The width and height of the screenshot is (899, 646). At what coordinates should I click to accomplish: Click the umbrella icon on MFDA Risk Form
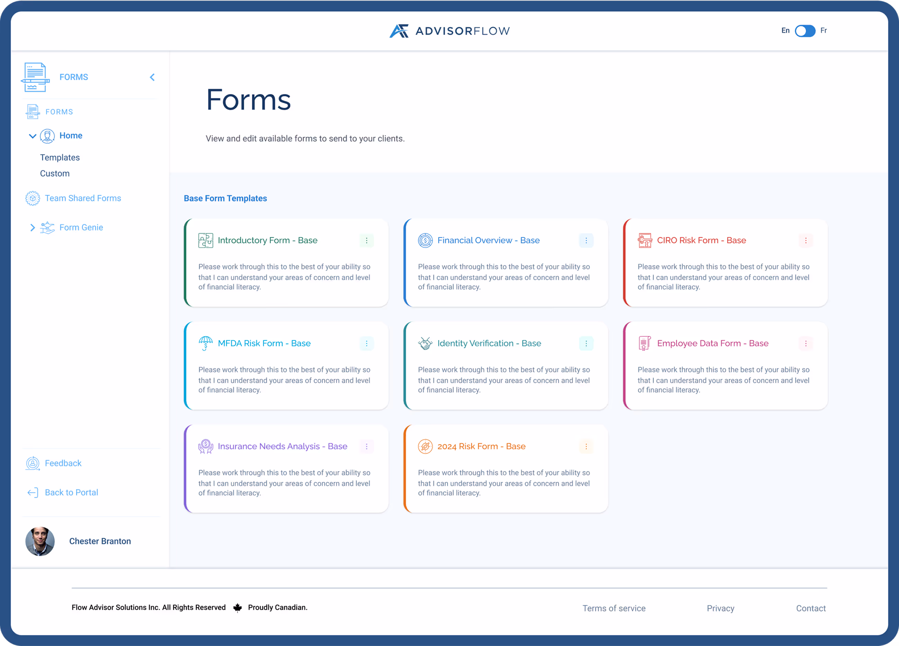coord(205,343)
